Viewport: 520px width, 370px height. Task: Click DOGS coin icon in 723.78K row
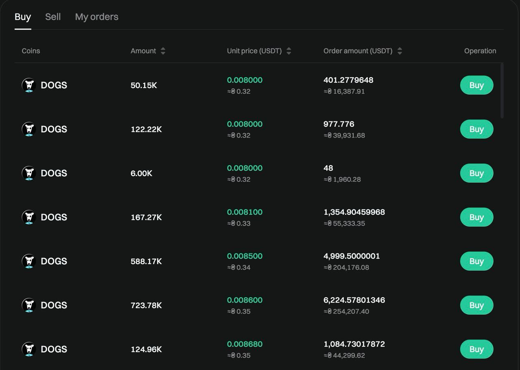[x=29, y=305]
